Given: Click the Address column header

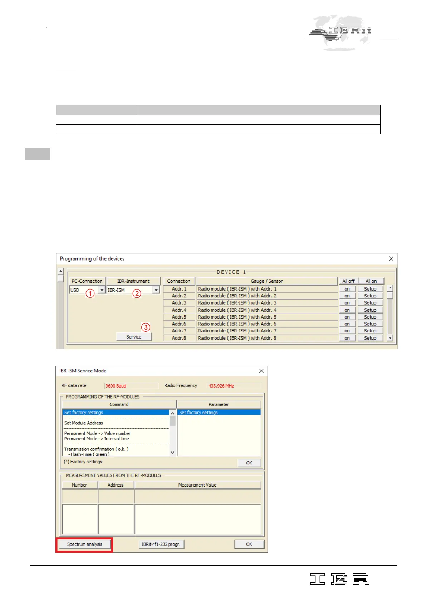Looking at the screenshot, I should pos(116,485).
